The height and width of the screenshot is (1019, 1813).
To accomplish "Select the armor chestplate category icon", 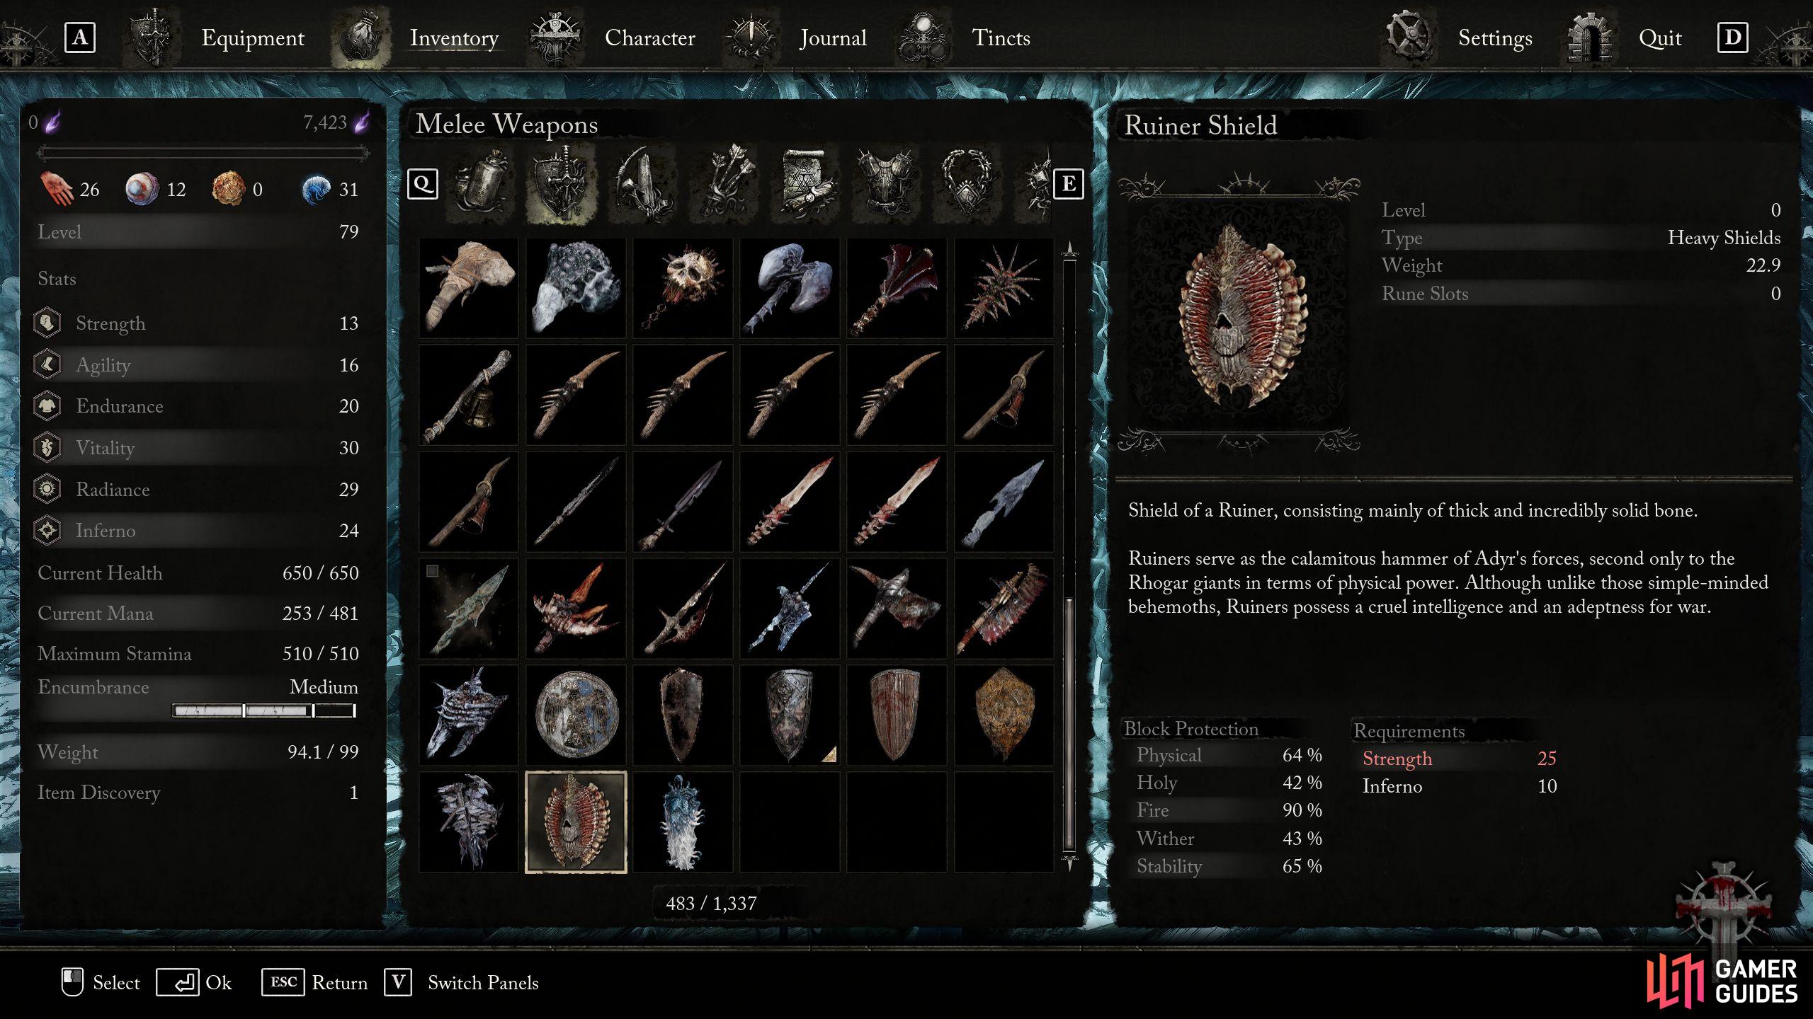I will tap(887, 184).
